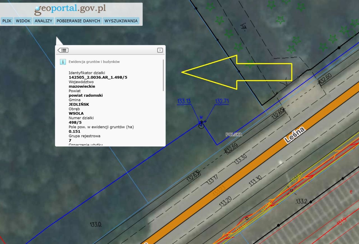
Task: Expand the ANALIZY menu
Action: coord(43,21)
